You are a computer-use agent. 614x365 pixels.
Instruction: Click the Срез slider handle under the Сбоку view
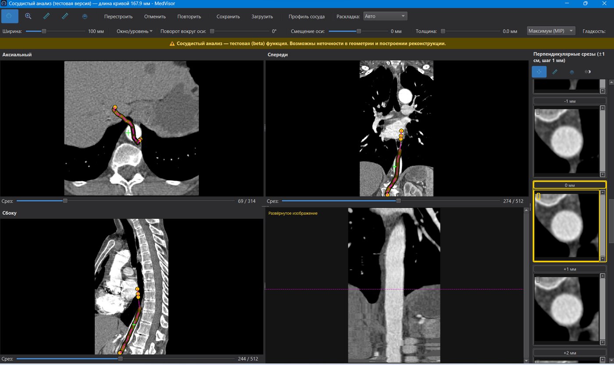tap(120, 358)
